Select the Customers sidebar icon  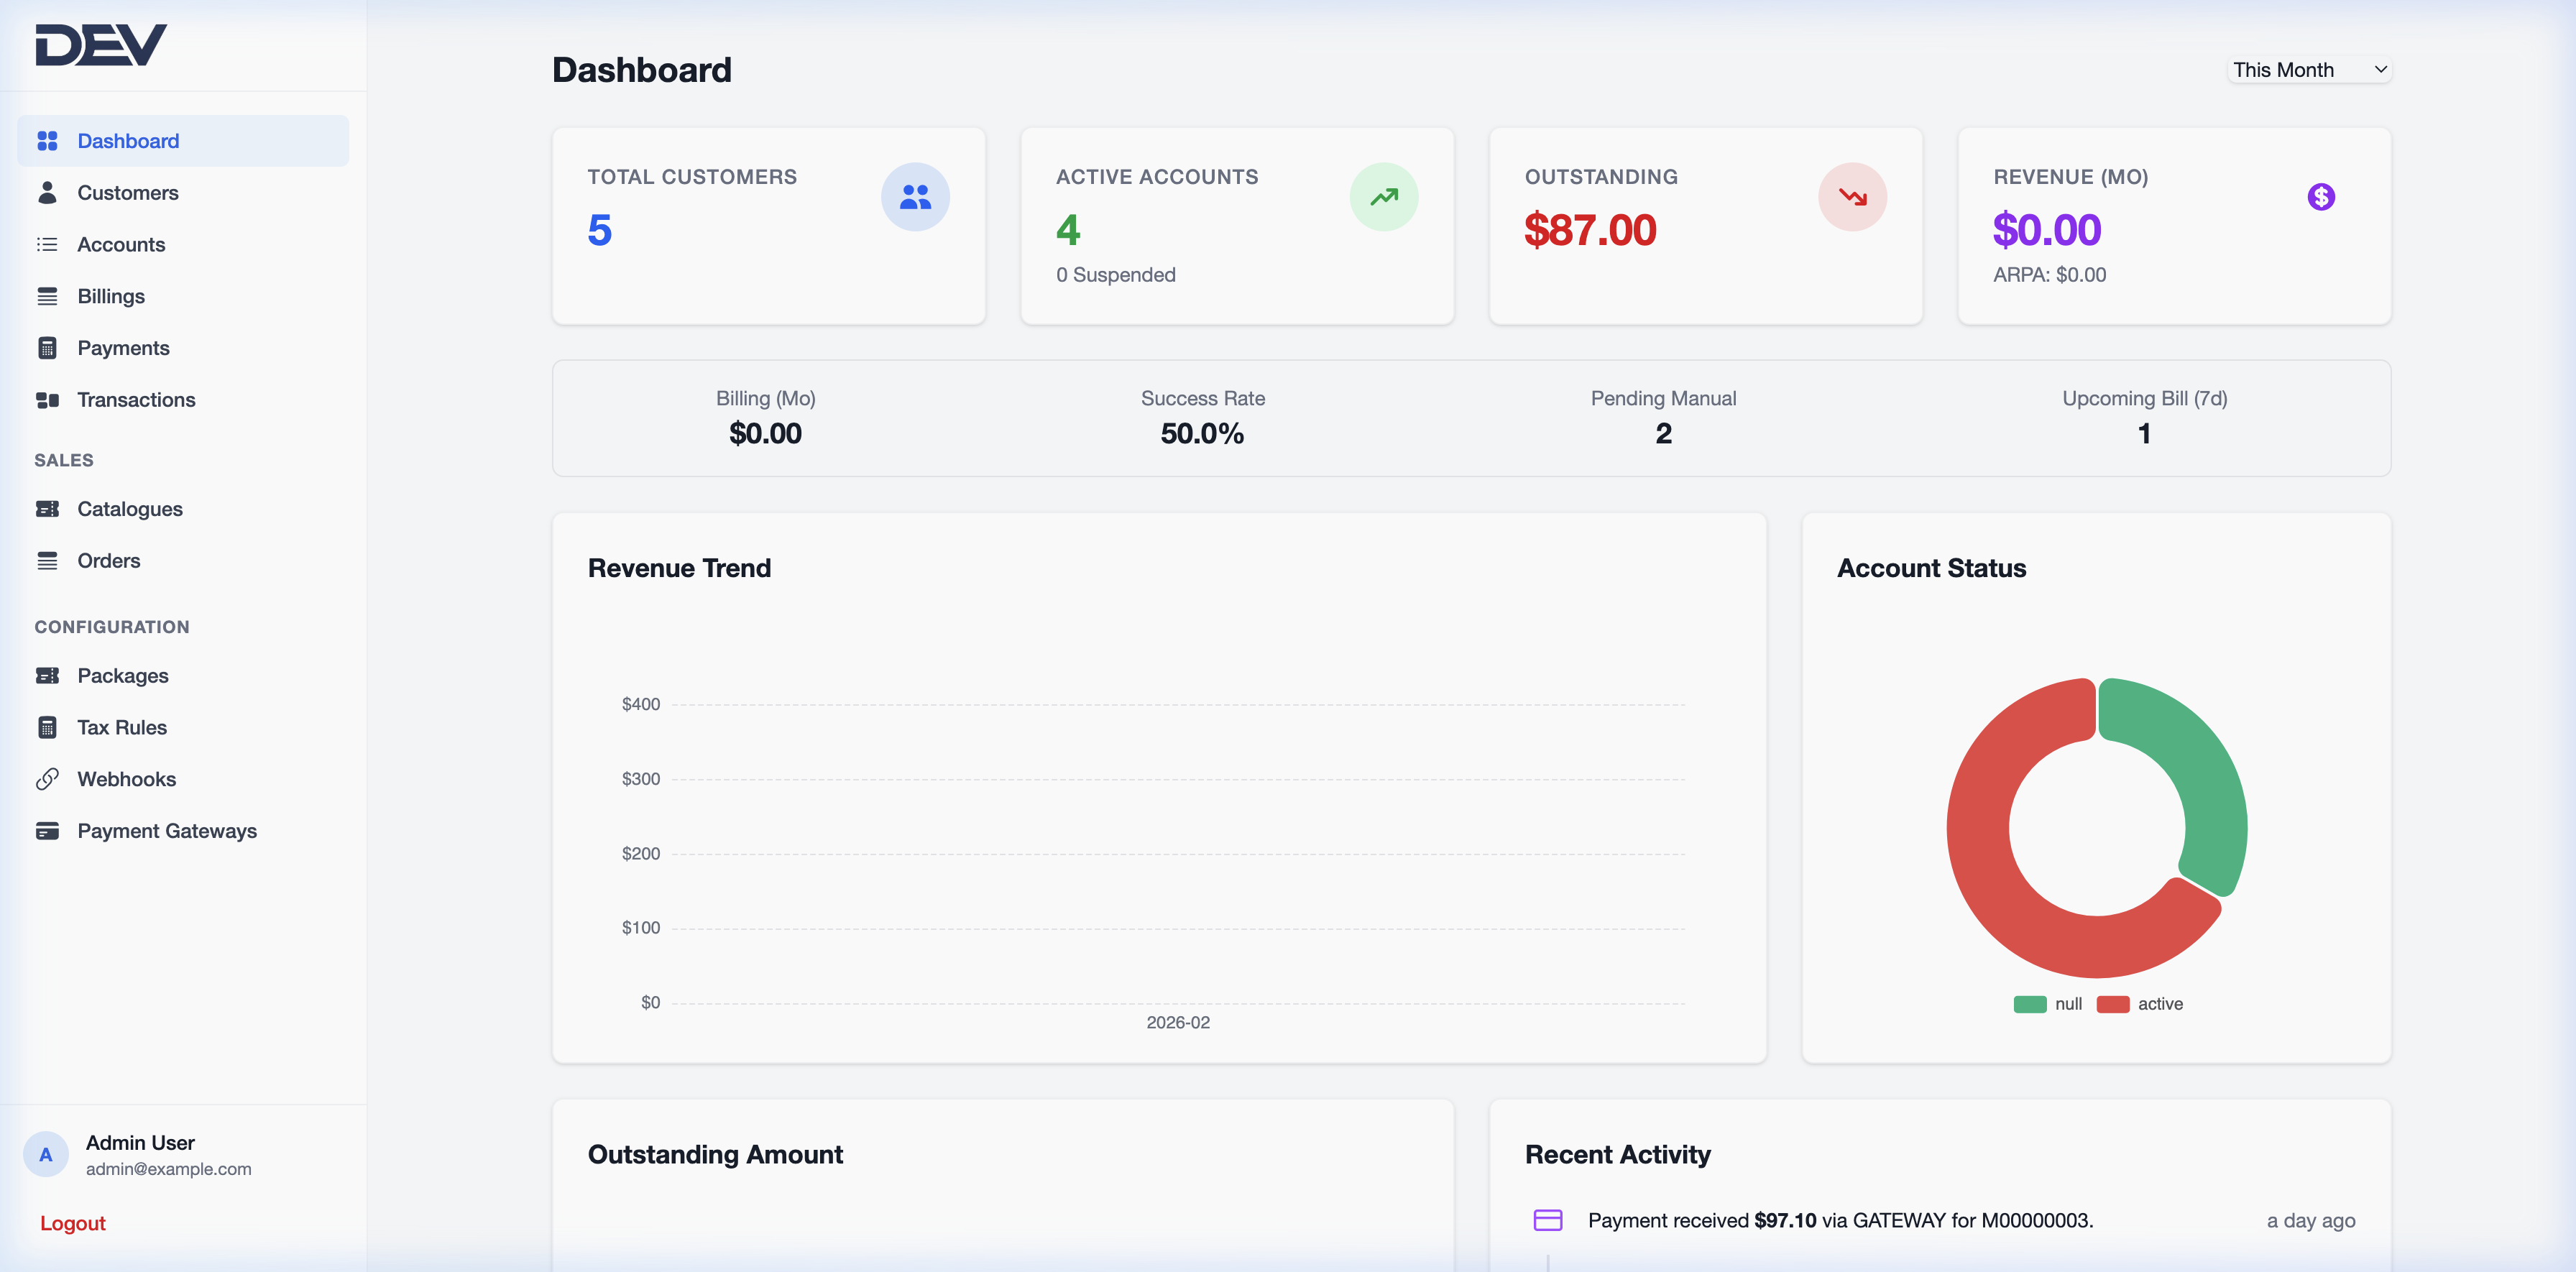tap(47, 192)
